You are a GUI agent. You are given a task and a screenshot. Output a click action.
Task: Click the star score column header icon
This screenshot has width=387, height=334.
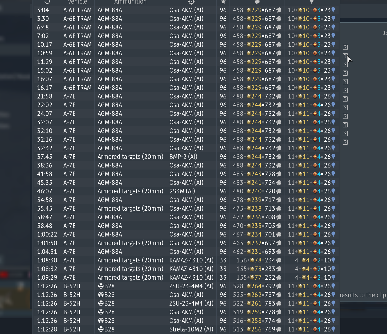(223, 2)
